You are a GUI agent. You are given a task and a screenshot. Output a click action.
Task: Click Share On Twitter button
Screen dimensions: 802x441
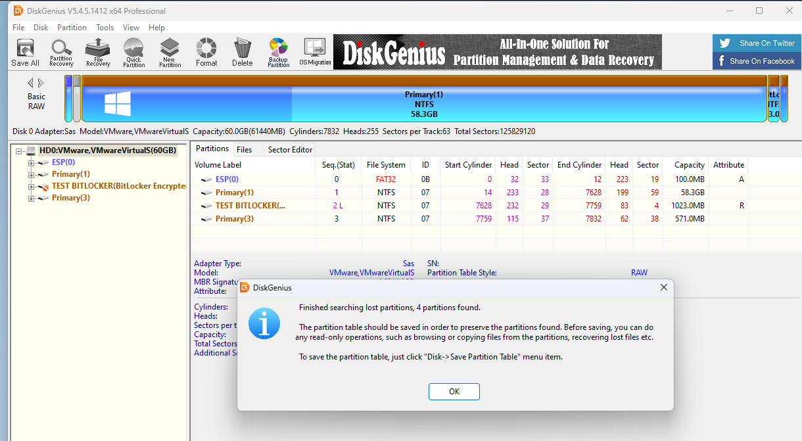(757, 43)
